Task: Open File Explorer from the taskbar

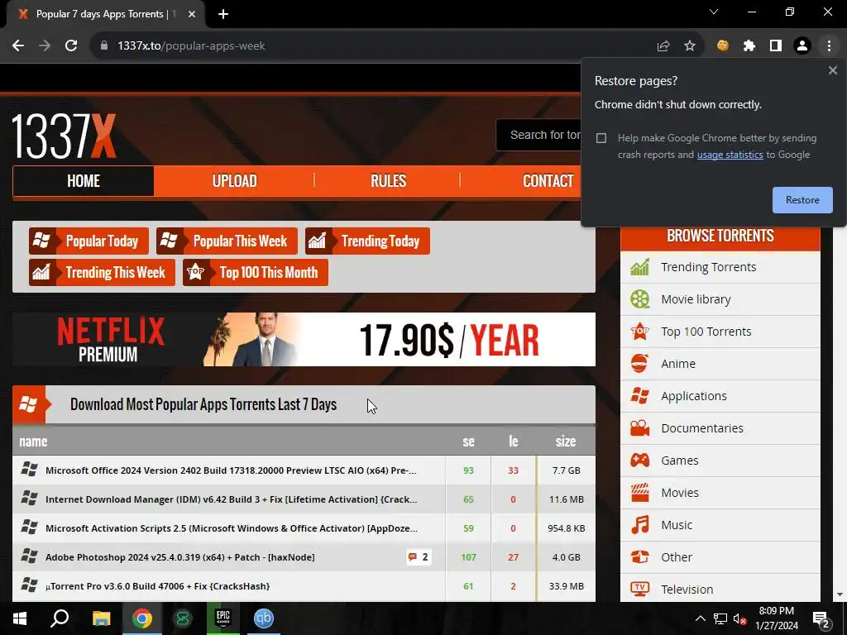Action: click(101, 618)
